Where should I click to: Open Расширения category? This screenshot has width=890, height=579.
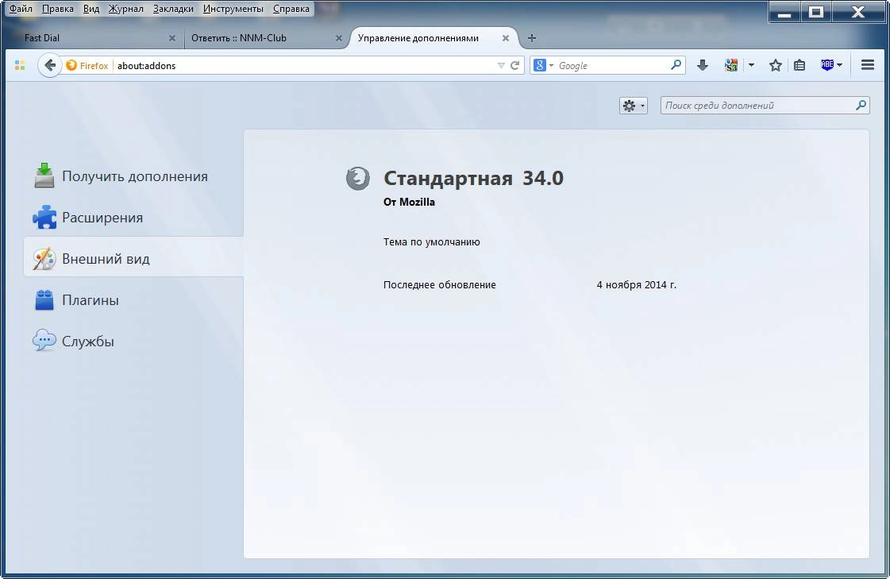[133, 218]
